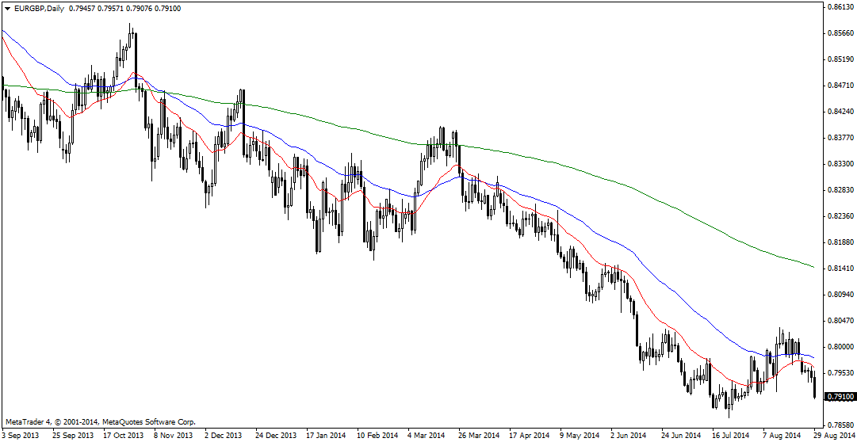Viewport: 857px width, 442px height.
Task: Click the 29 Aug 2014 date label
Action: (834, 435)
